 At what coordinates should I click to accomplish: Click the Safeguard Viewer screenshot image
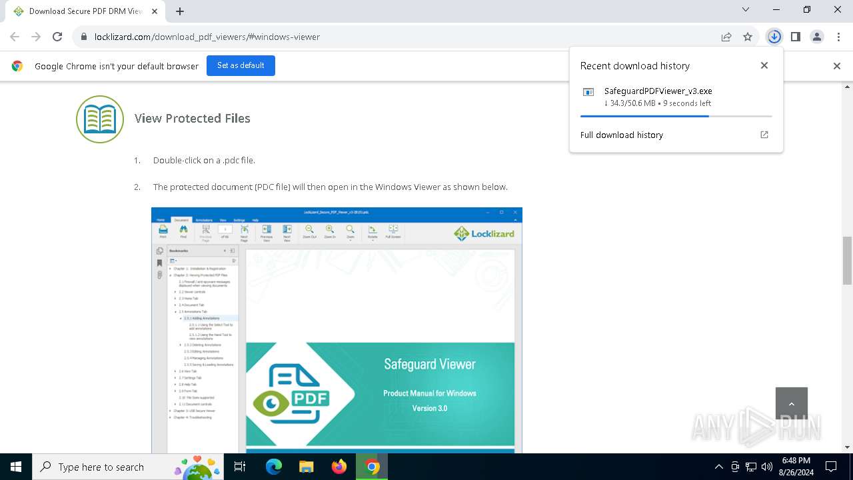tap(337, 330)
